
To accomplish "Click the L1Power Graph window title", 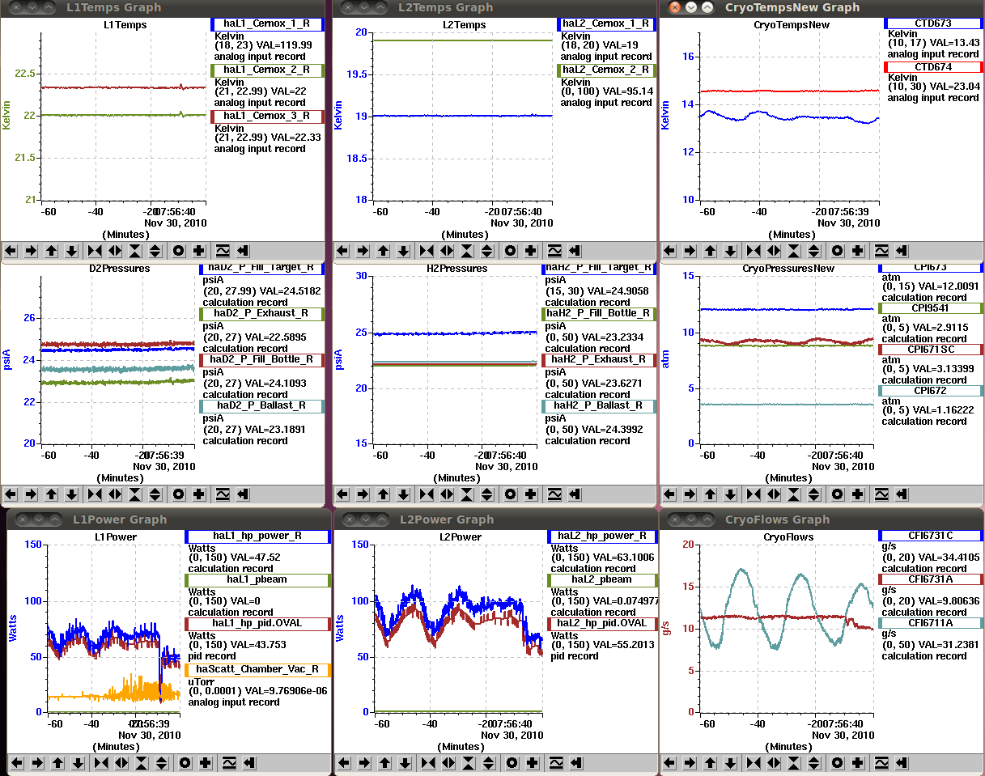I will coord(120,519).
